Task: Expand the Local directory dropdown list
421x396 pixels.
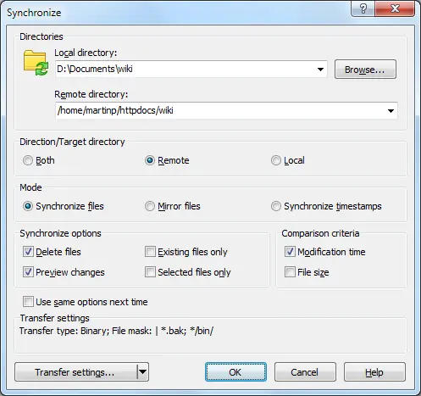Action: 320,70
